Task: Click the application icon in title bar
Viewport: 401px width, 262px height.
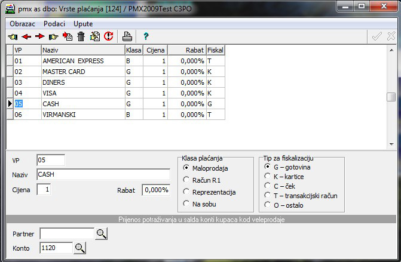Action: pos(10,9)
